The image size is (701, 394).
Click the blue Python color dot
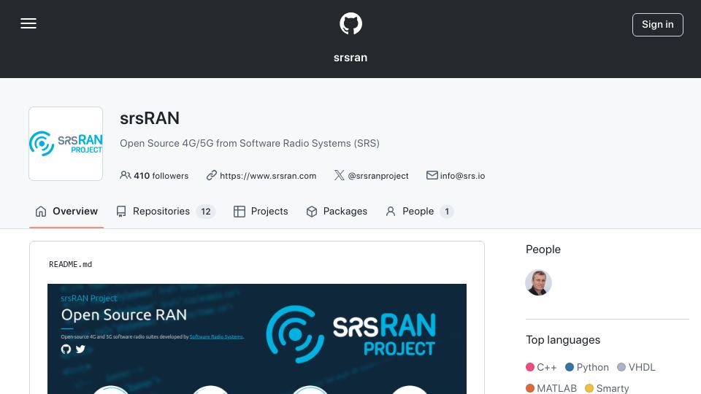(x=570, y=367)
